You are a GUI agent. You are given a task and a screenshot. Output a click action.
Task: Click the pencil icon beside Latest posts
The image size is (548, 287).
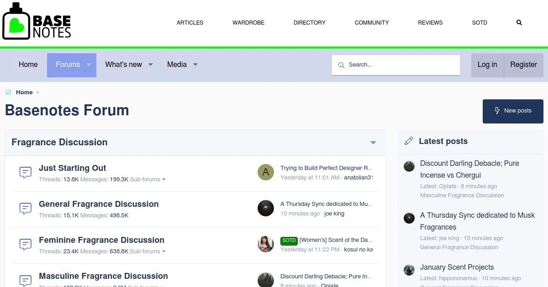409,141
